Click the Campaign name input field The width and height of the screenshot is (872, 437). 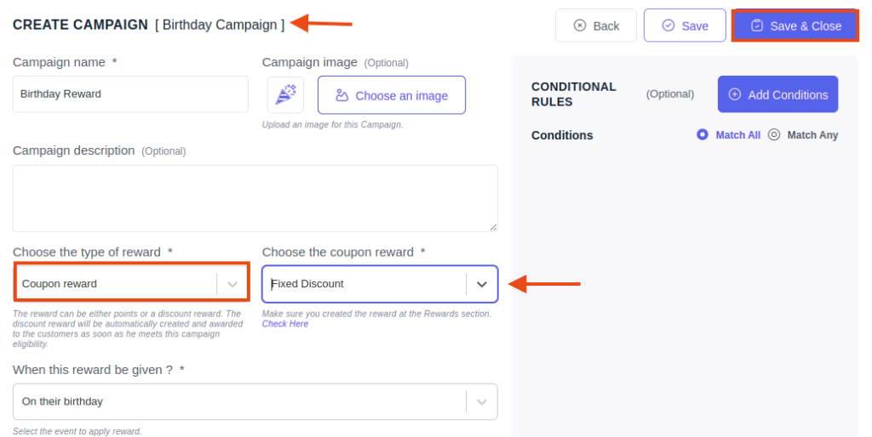(x=130, y=94)
